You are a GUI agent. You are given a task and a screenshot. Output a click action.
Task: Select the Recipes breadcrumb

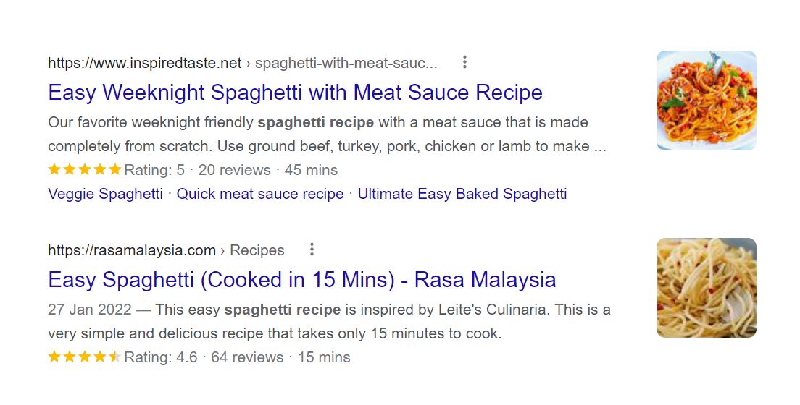(257, 250)
